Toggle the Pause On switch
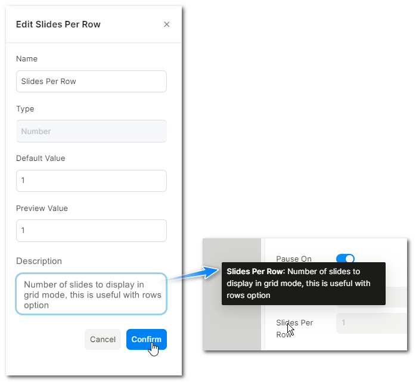 pos(346,258)
